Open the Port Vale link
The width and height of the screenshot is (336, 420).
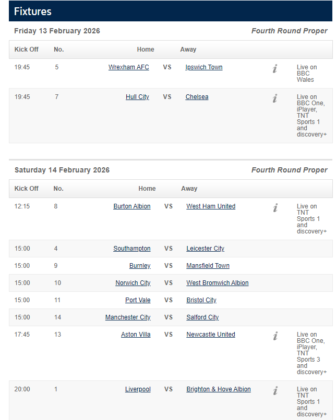[138, 300]
